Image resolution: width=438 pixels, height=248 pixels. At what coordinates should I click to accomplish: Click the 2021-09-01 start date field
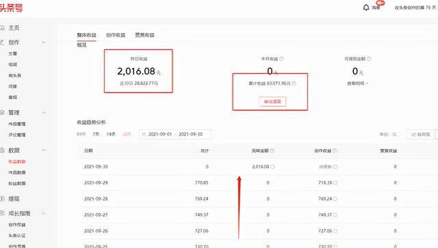coord(160,134)
